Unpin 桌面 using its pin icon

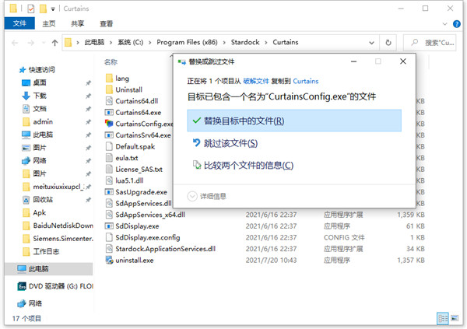[88, 83]
